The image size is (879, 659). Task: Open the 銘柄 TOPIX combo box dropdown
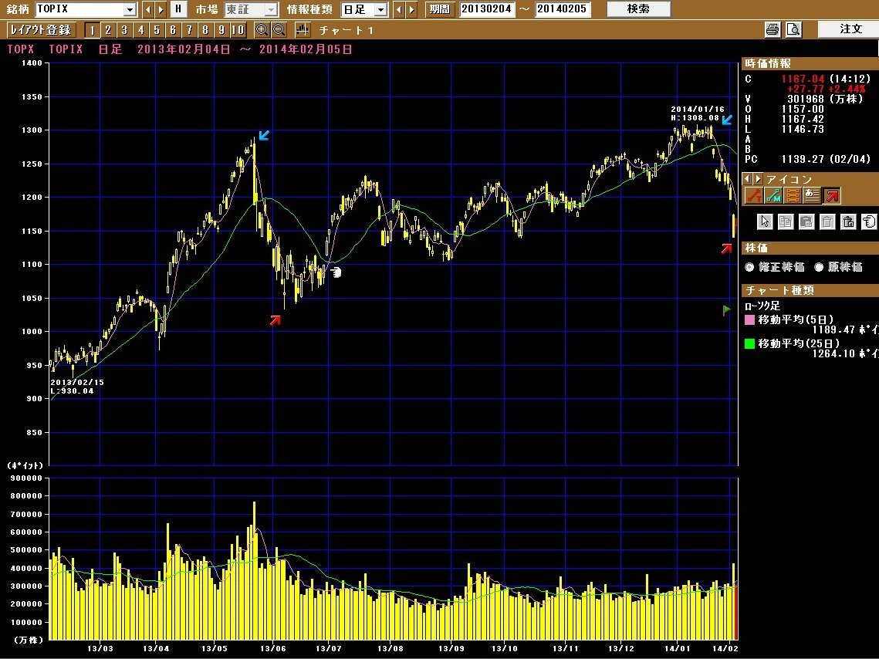coord(130,9)
